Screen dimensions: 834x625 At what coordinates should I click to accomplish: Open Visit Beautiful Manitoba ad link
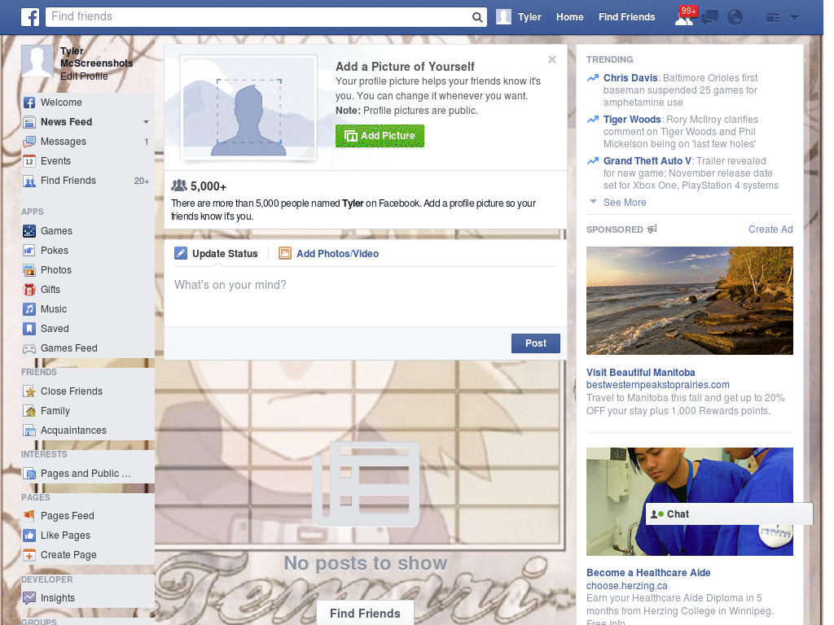pyautogui.click(x=640, y=373)
